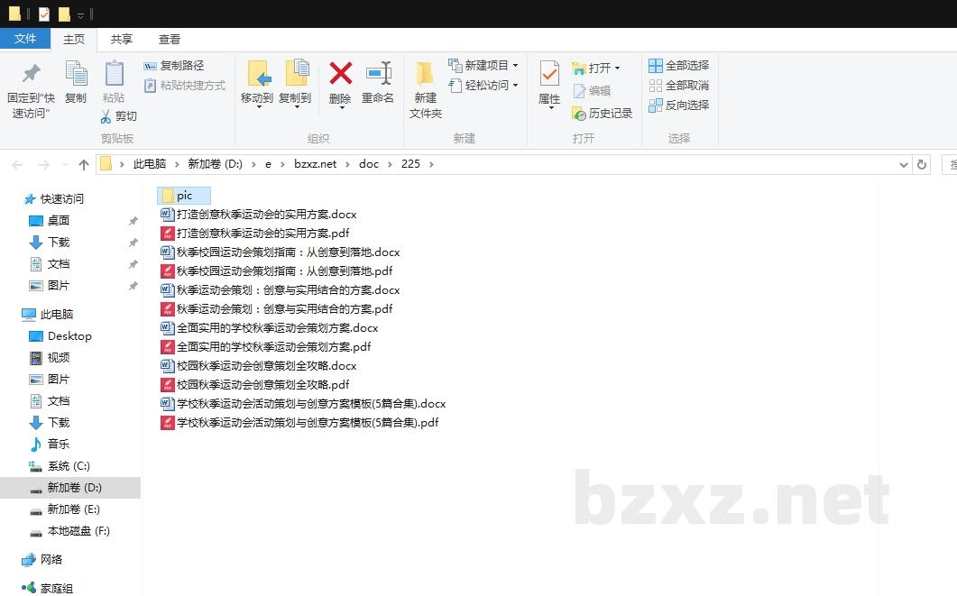Viewport: 957px width, 596px height.
Task: Open the pic folder
Action: (184, 196)
